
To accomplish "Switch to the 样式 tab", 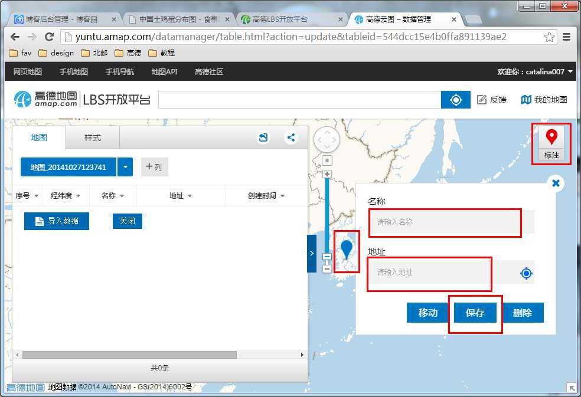I will (x=93, y=137).
